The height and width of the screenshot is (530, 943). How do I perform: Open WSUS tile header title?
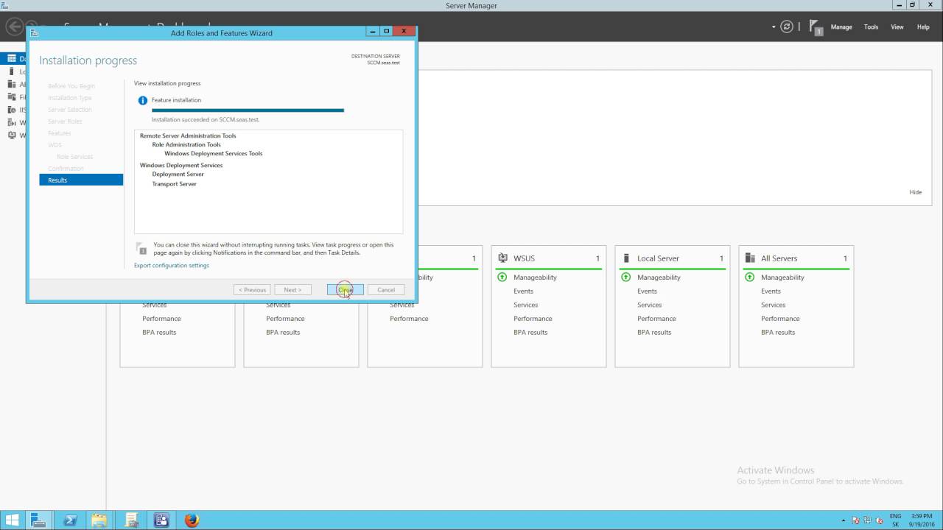[524, 258]
